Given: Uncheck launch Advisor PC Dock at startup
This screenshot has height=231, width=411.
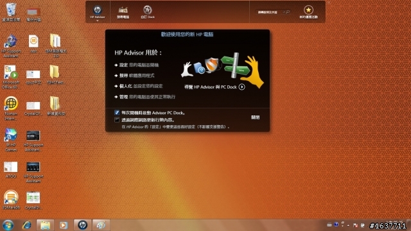Looking at the screenshot, I should click(117, 113).
